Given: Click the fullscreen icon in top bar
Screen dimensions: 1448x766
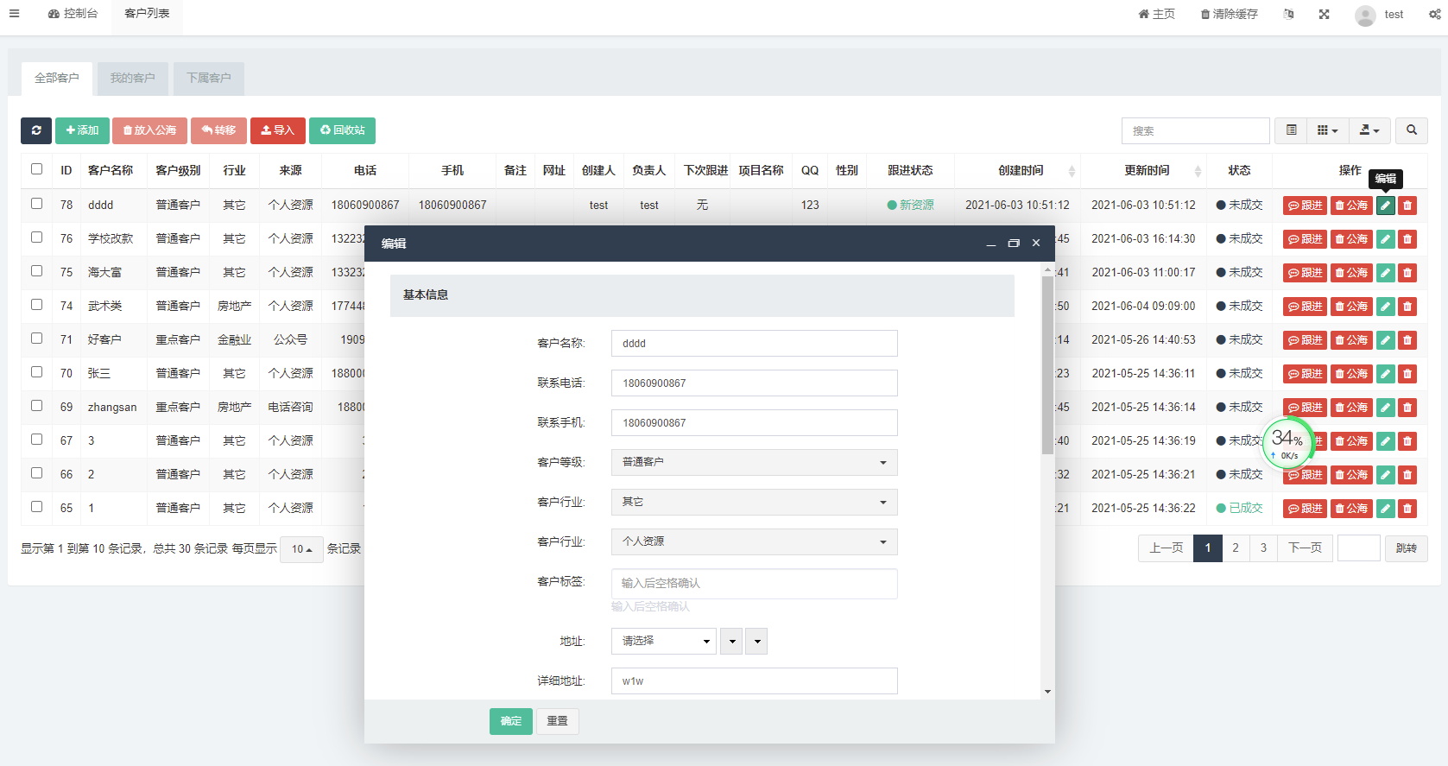Looking at the screenshot, I should pos(1324,15).
